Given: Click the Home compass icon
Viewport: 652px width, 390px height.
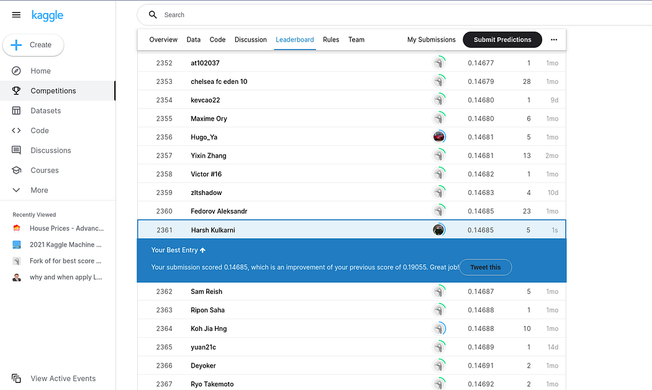Looking at the screenshot, I should pos(16,71).
